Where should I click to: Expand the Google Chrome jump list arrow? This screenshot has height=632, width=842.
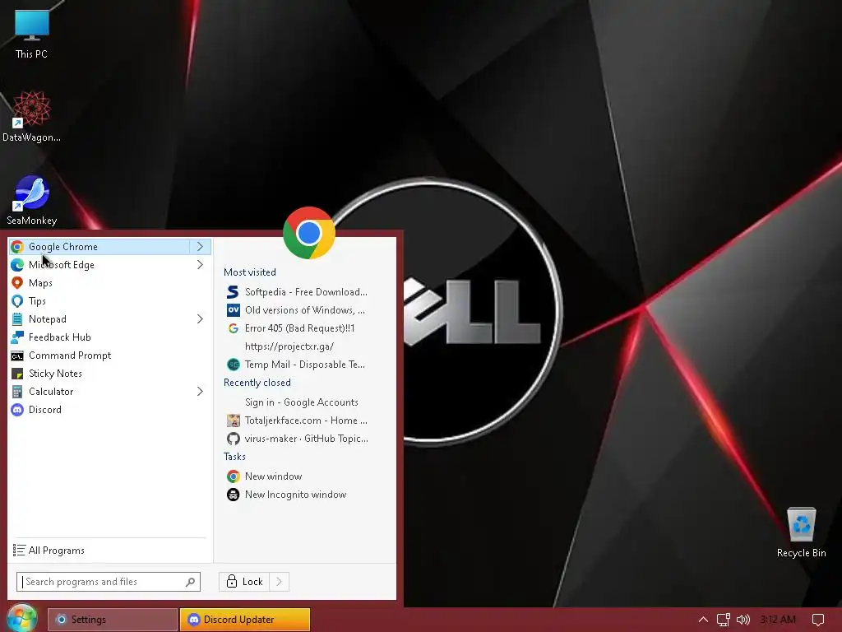point(201,247)
